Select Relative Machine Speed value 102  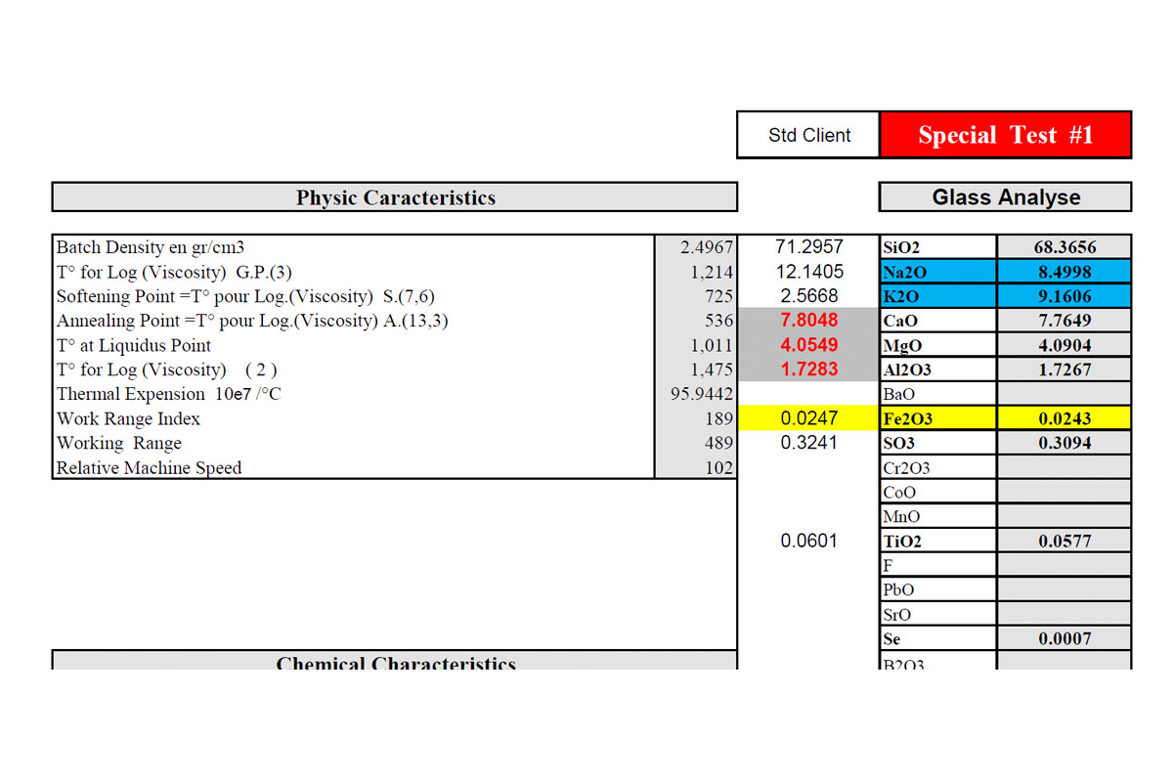(696, 467)
